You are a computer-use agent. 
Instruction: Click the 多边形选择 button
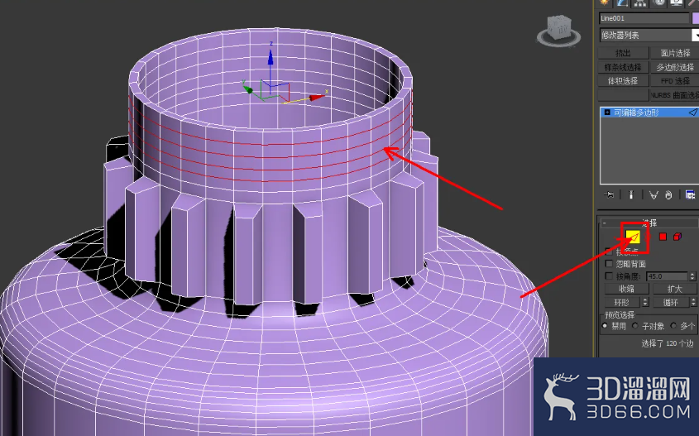(x=674, y=67)
